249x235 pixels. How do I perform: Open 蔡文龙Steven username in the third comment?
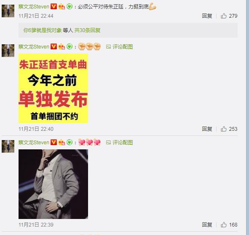34,142
